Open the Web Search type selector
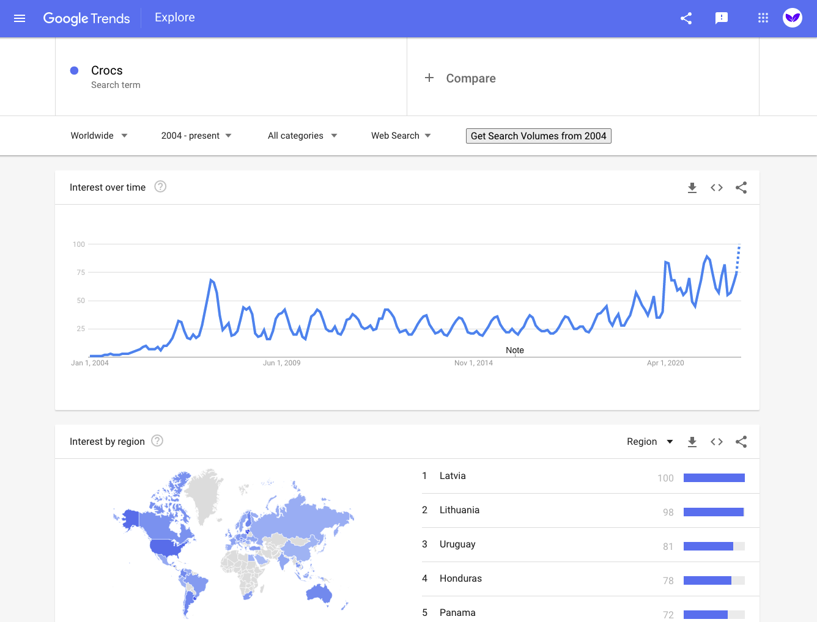The width and height of the screenshot is (817, 622). pos(400,135)
